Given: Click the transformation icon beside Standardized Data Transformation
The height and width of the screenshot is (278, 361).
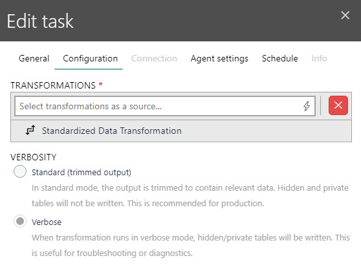Looking at the screenshot, I should click(30, 130).
